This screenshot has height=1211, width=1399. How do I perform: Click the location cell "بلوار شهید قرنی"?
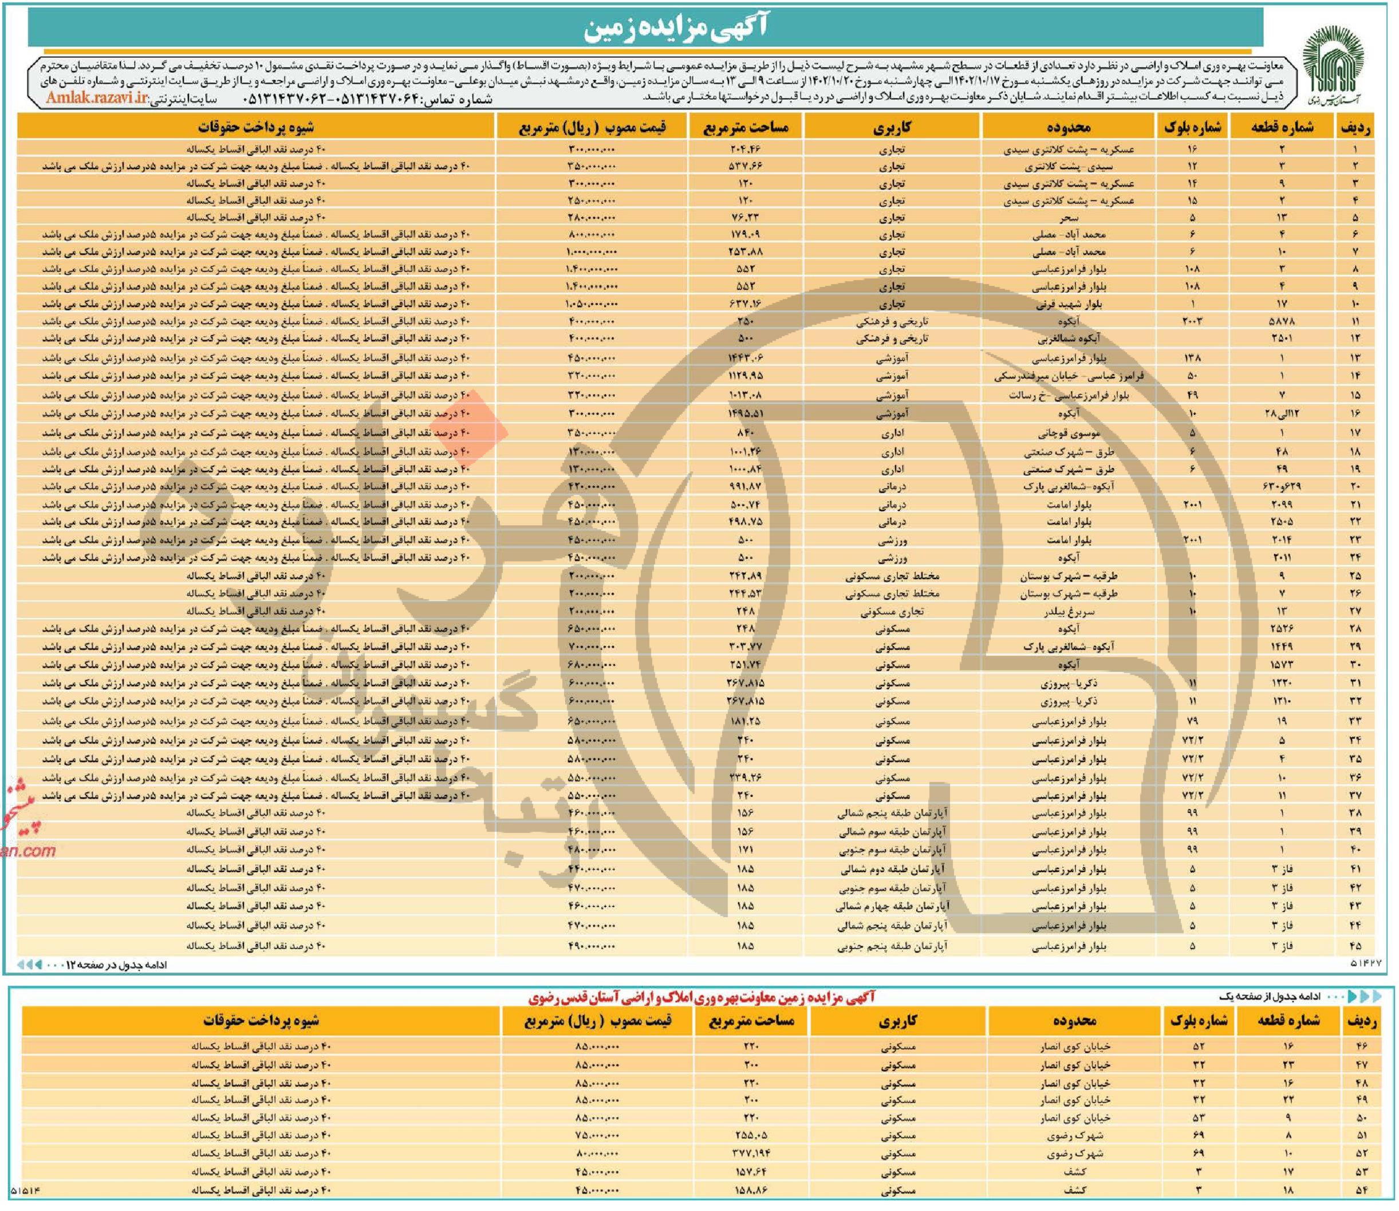click(x=1069, y=304)
